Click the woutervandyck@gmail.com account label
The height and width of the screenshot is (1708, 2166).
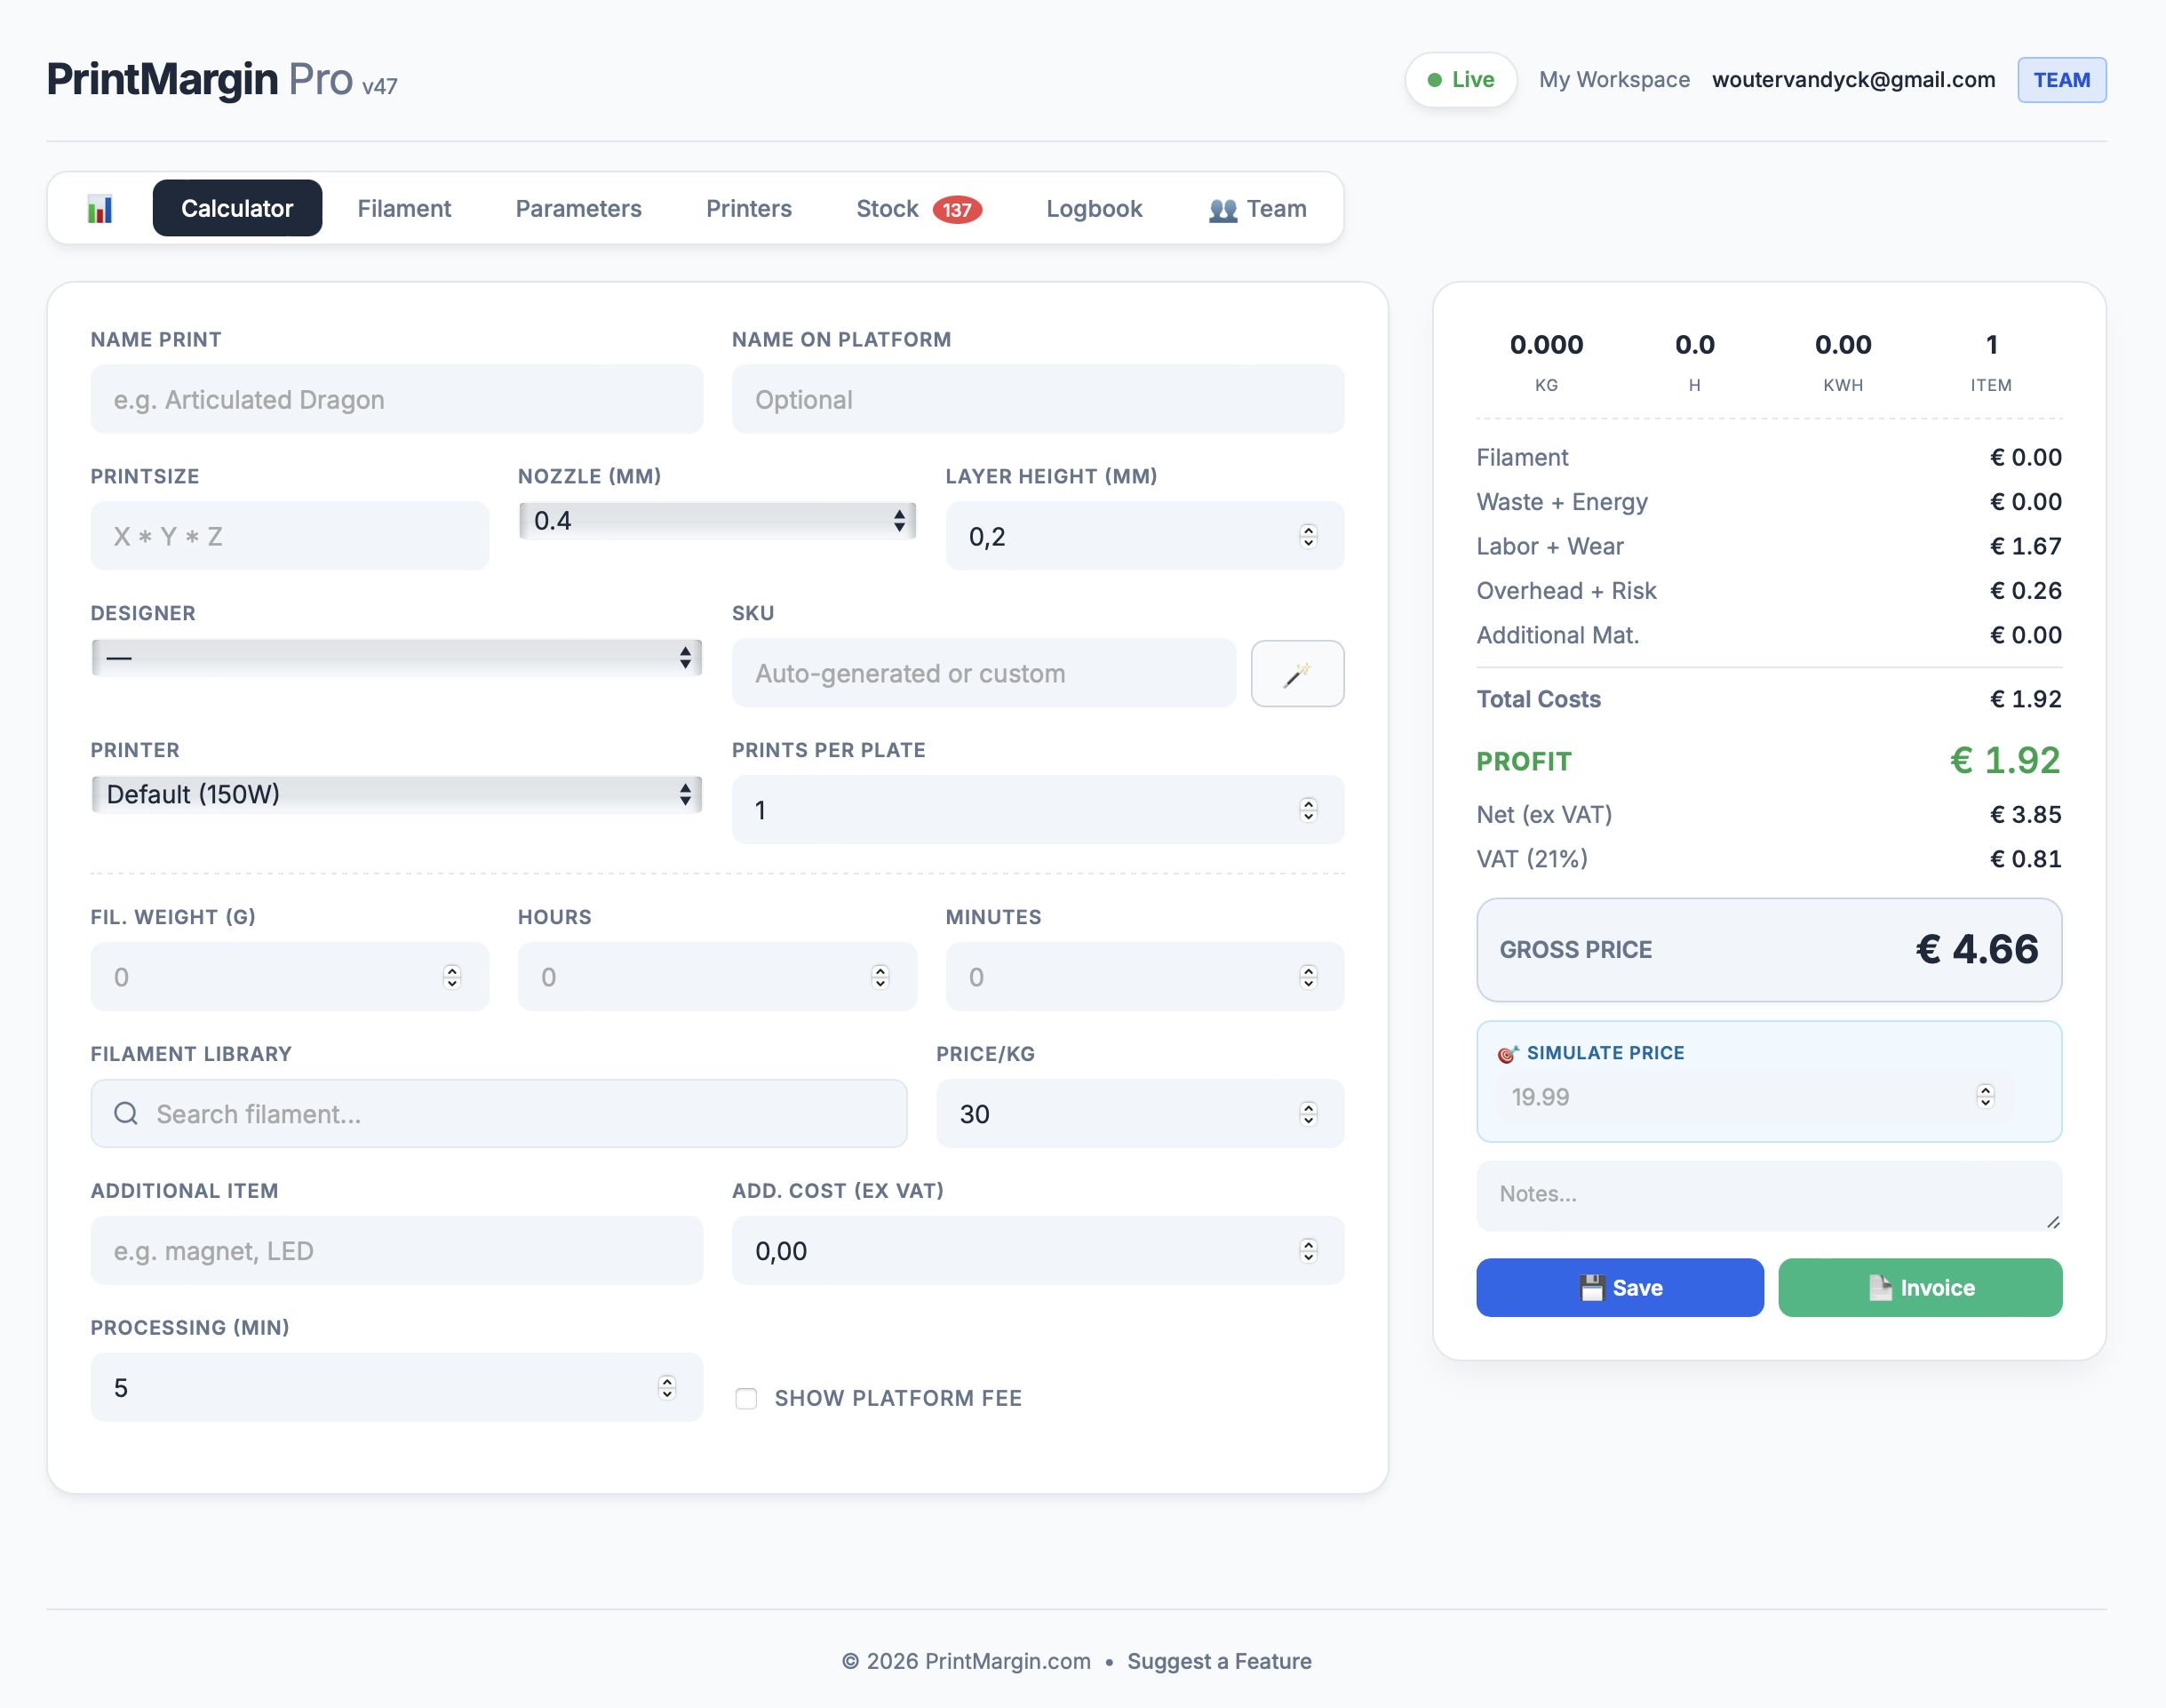(x=1853, y=80)
